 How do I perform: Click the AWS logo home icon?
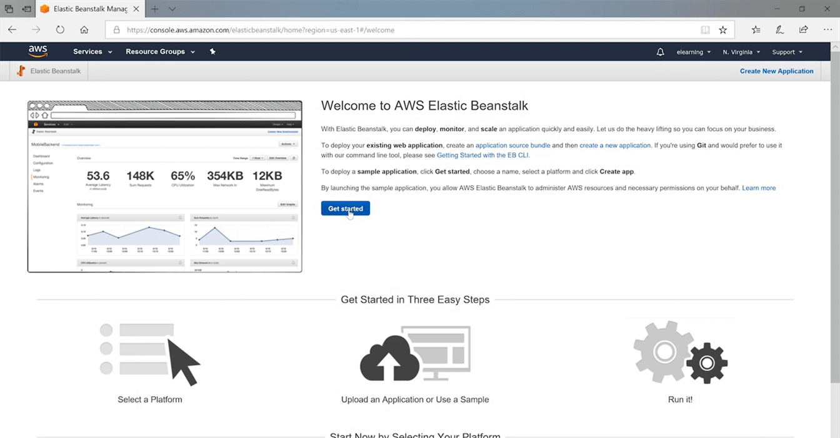tap(37, 52)
